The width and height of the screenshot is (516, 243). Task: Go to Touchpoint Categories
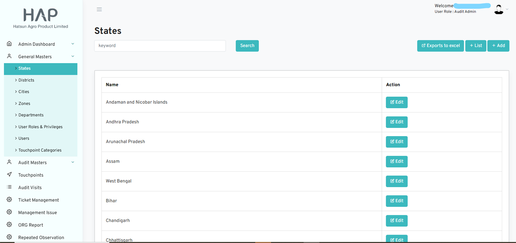click(40, 150)
